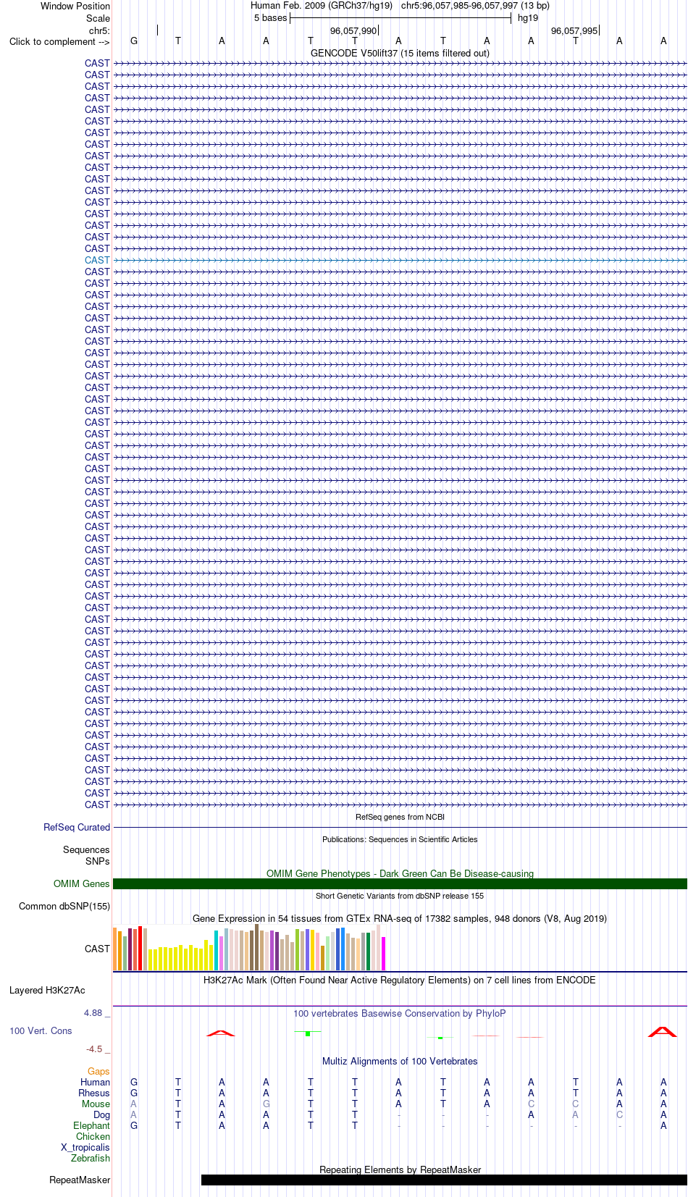
Task: Open the 'RefSeq Curated' track label
Action: [77, 827]
